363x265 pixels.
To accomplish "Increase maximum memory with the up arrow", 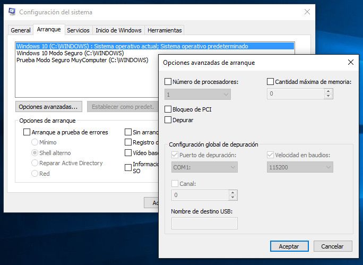I will [329, 91].
